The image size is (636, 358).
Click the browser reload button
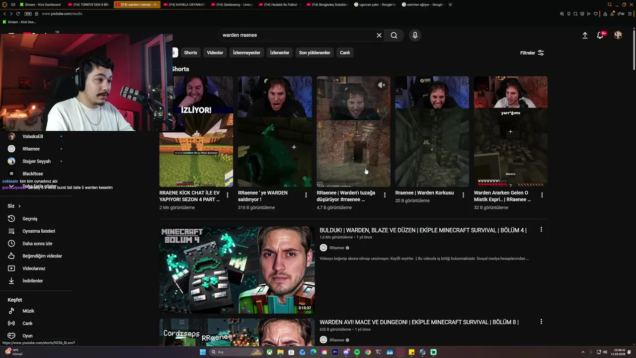(x=18, y=13)
